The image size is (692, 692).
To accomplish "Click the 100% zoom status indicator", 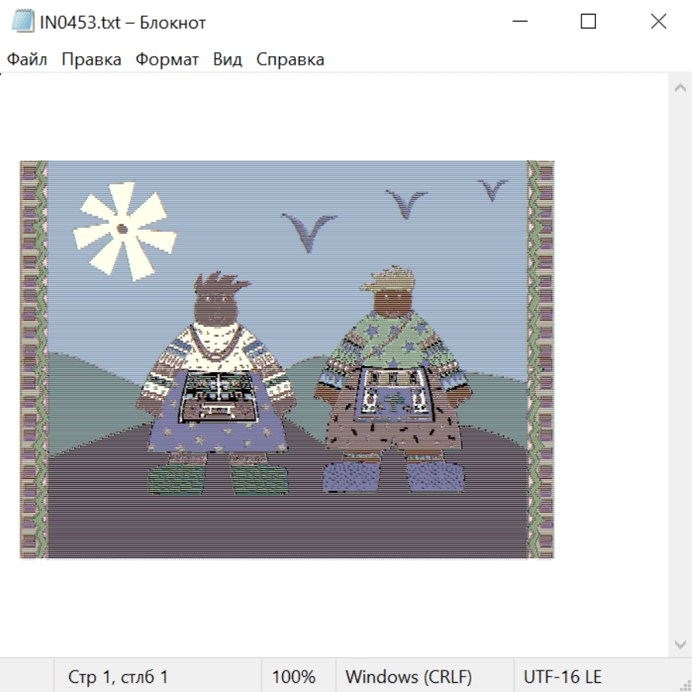I will 294,677.
